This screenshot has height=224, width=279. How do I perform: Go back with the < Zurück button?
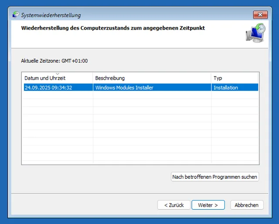[174, 205]
